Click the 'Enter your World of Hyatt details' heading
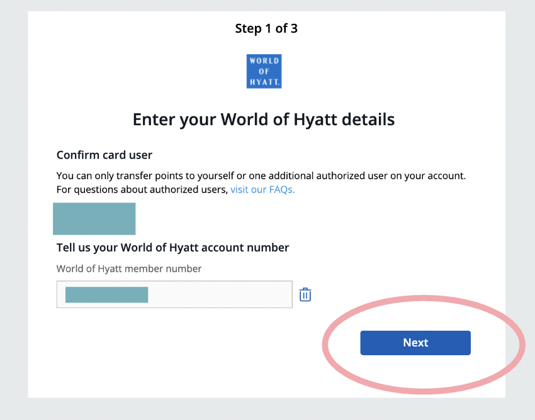The height and width of the screenshot is (420, 535). 264,119
